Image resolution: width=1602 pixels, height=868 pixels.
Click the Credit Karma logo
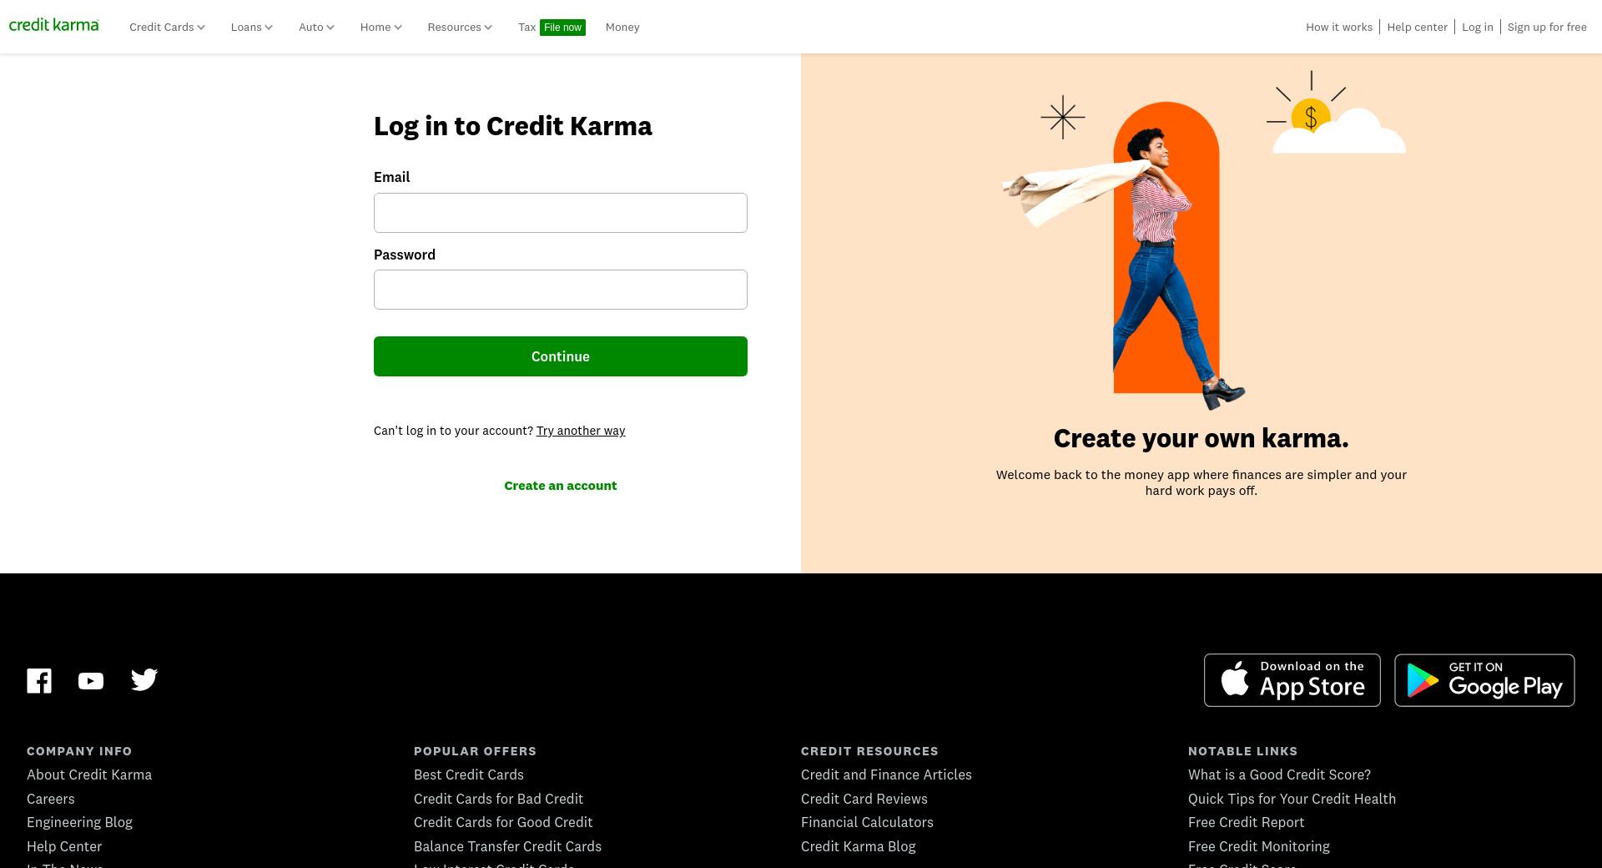click(x=54, y=25)
